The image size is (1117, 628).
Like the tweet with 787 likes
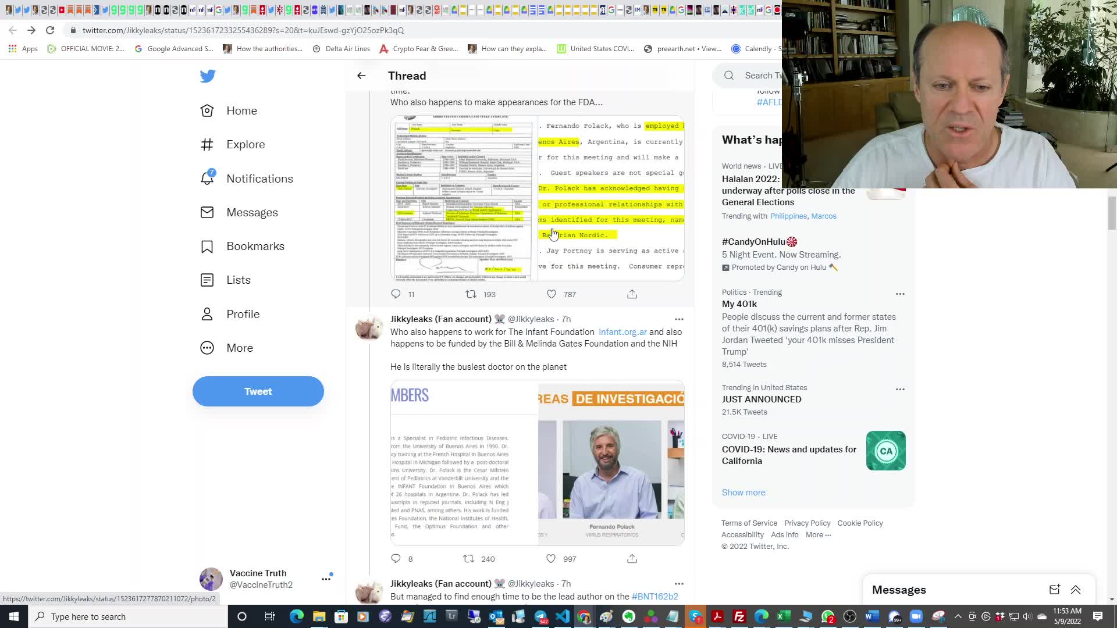pyautogui.click(x=551, y=294)
